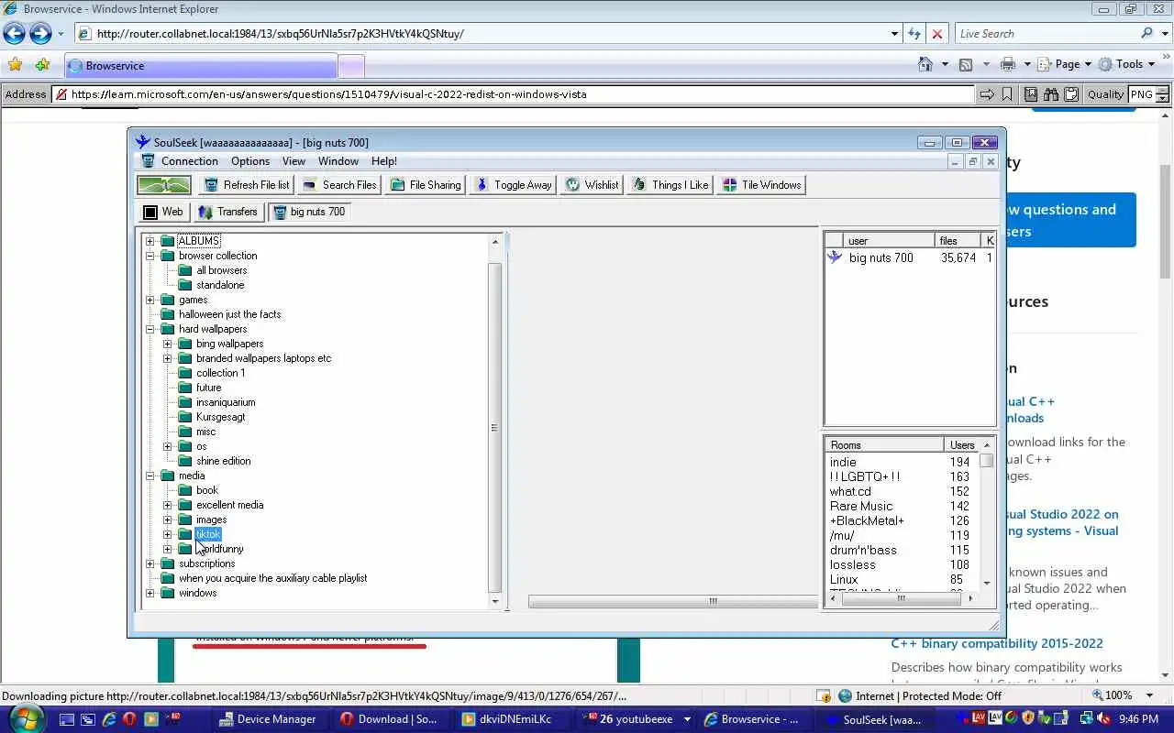Click Tile Windows toolbar button
The height and width of the screenshot is (733, 1174).
(x=761, y=185)
